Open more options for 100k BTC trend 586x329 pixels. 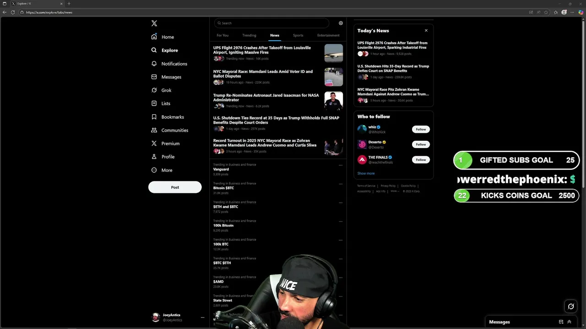(x=341, y=240)
